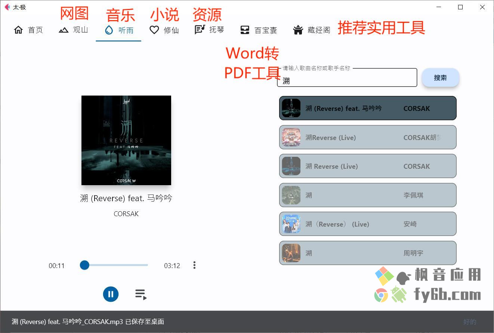Click the playback progress slider handle

point(84,265)
